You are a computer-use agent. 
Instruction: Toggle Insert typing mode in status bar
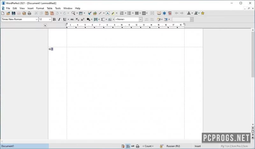pyautogui.click(x=198, y=146)
